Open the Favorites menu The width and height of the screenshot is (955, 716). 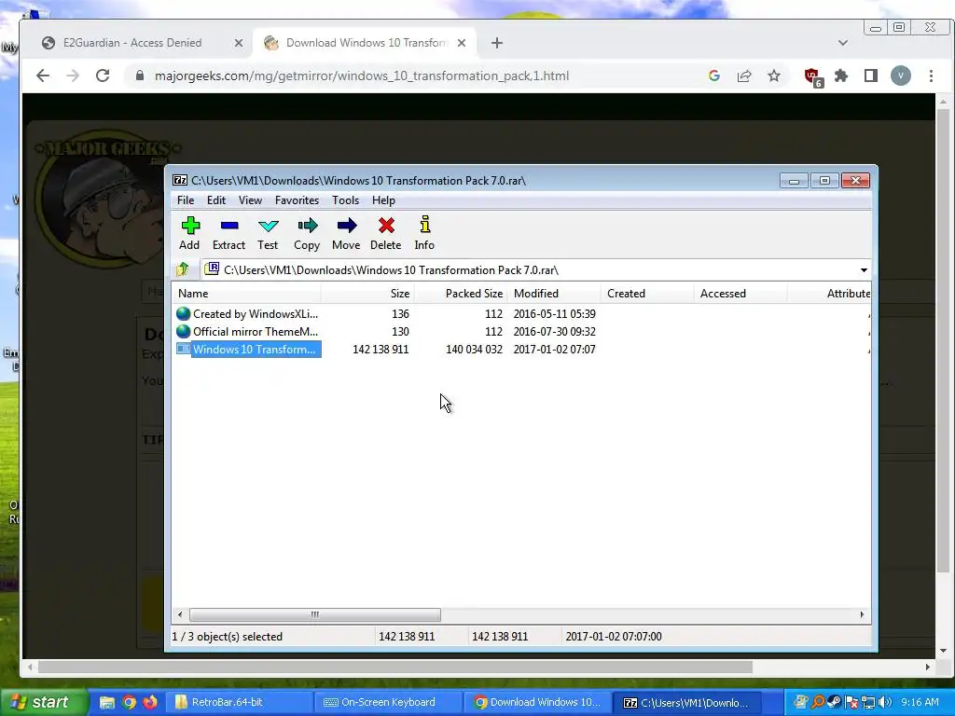[297, 200]
